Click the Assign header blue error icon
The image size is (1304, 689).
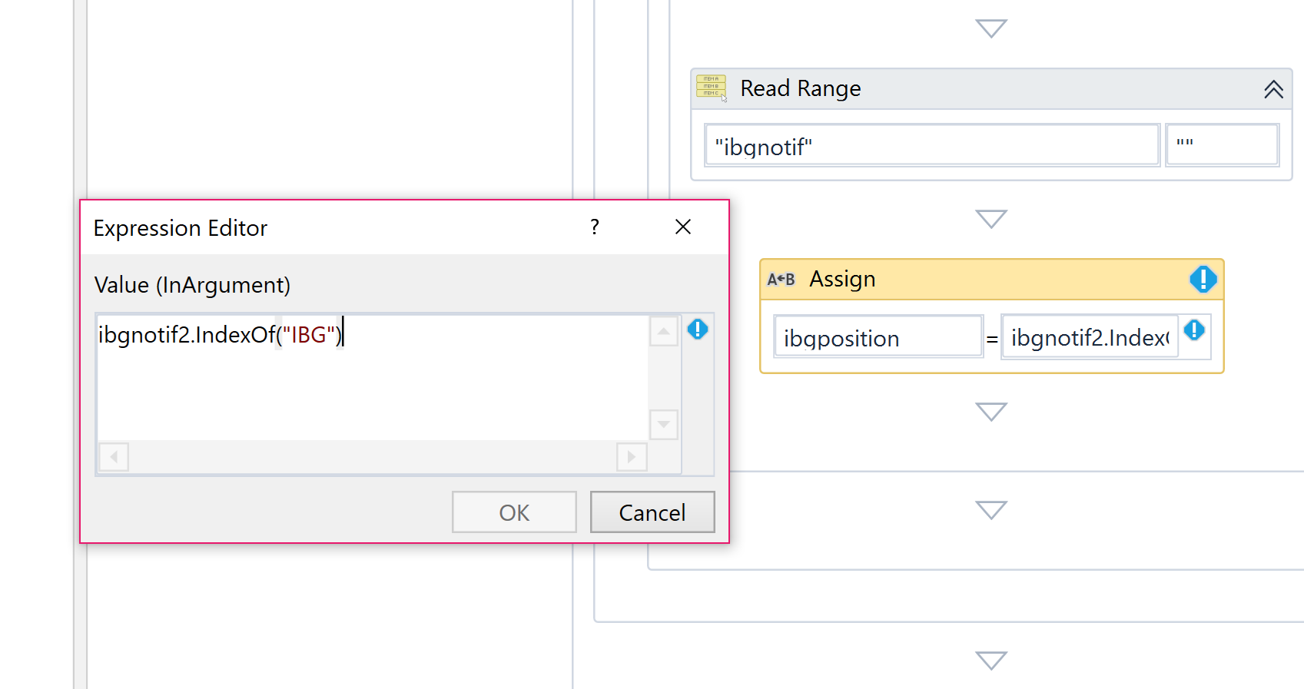coord(1203,279)
